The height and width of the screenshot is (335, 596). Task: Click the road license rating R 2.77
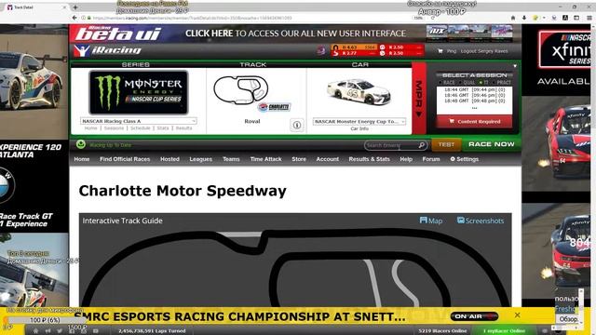tap(354, 53)
